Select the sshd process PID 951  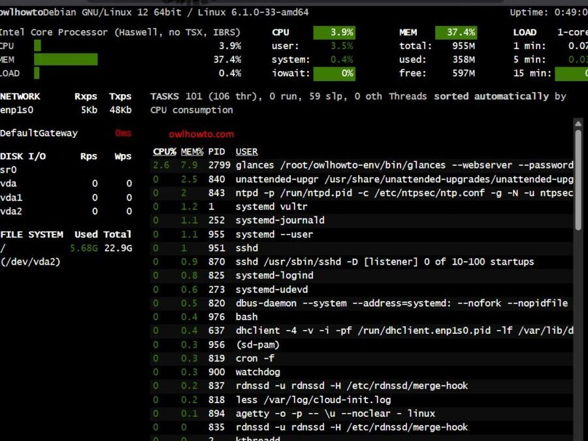[x=362, y=248]
